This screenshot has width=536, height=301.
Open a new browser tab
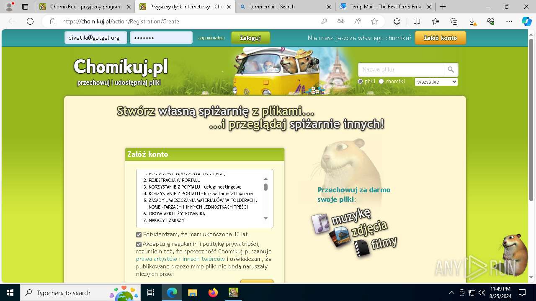(x=443, y=7)
